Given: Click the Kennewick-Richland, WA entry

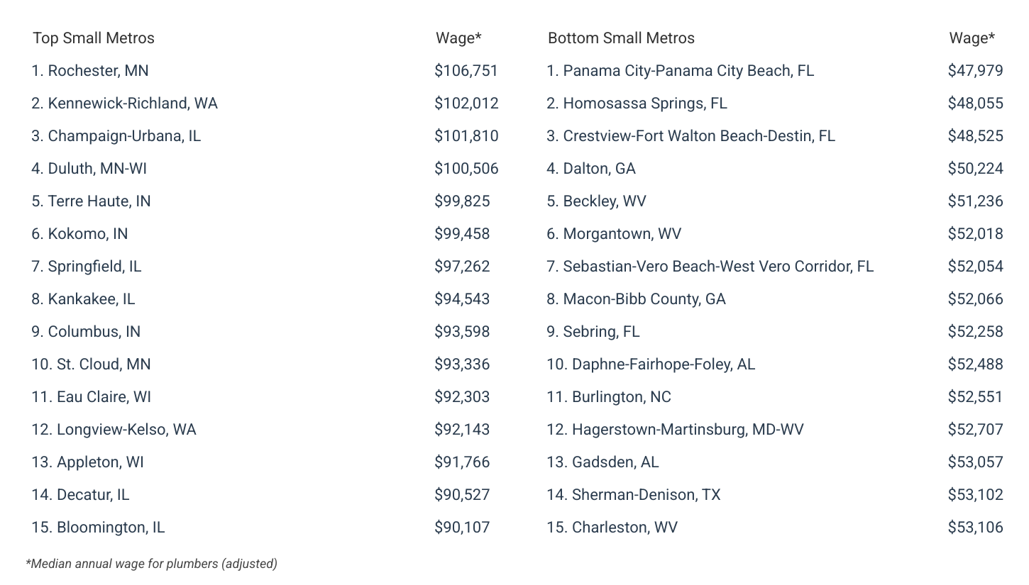Looking at the screenshot, I should coord(124,104).
